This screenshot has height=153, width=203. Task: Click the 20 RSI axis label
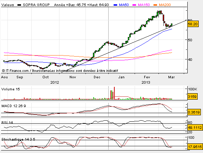click(190, 132)
